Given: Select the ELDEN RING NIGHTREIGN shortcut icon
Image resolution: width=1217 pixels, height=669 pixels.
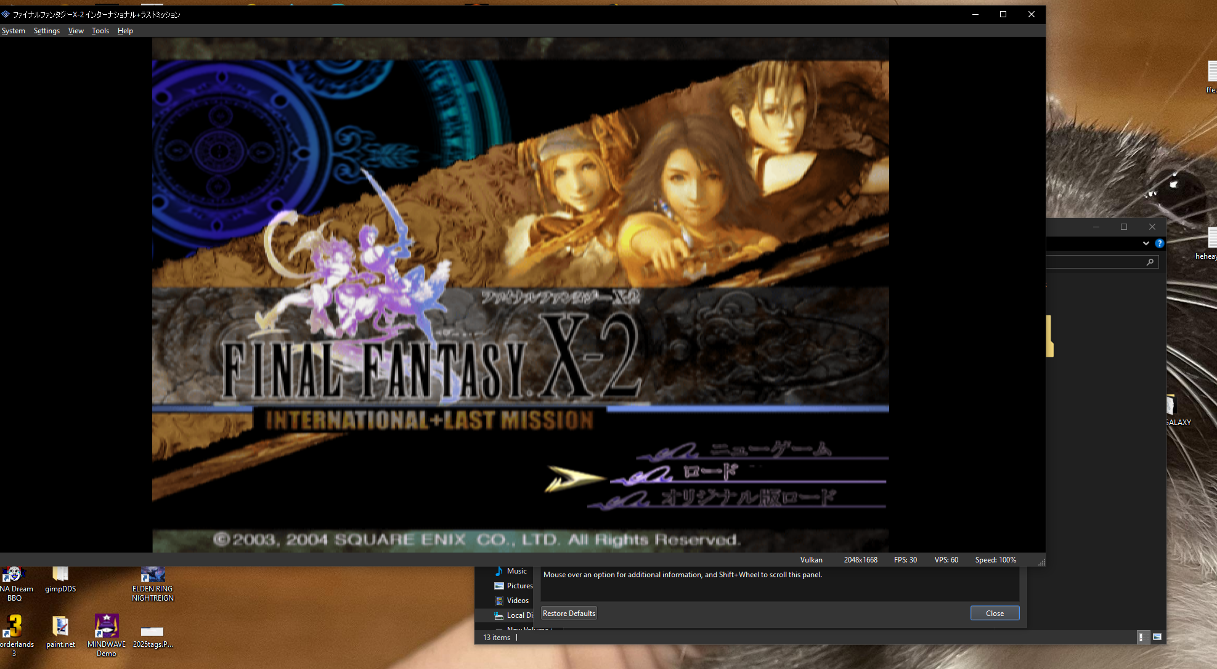Looking at the screenshot, I should [x=153, y=584].
